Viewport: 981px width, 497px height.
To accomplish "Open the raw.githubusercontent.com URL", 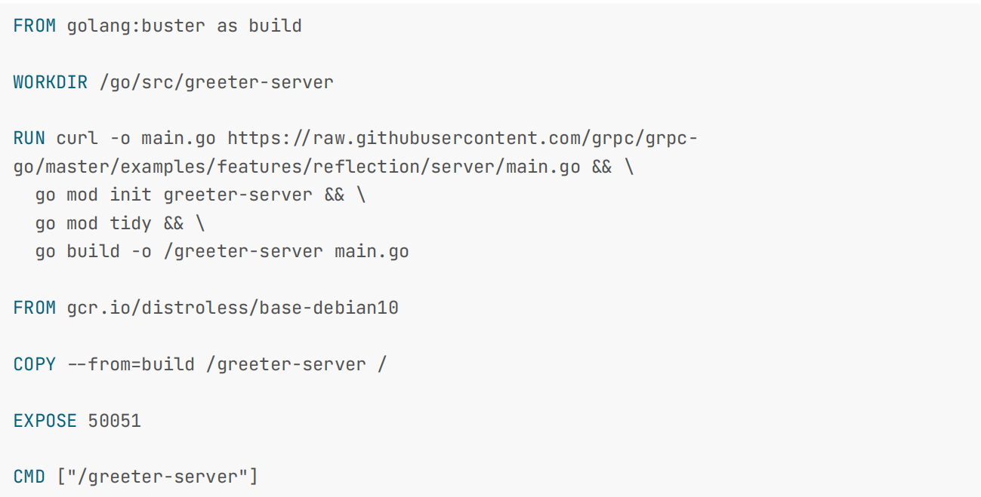I will 462,139.
